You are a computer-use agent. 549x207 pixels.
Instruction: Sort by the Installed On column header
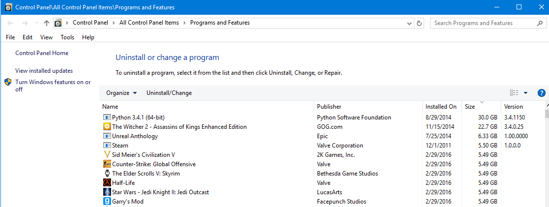click(442, 107)
